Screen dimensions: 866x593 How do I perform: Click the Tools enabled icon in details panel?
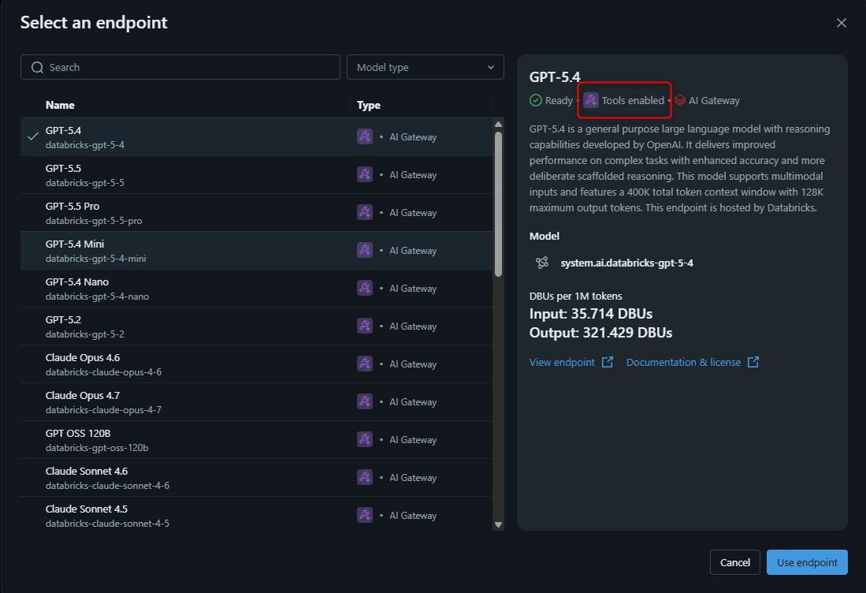click(x=591, y=100)
